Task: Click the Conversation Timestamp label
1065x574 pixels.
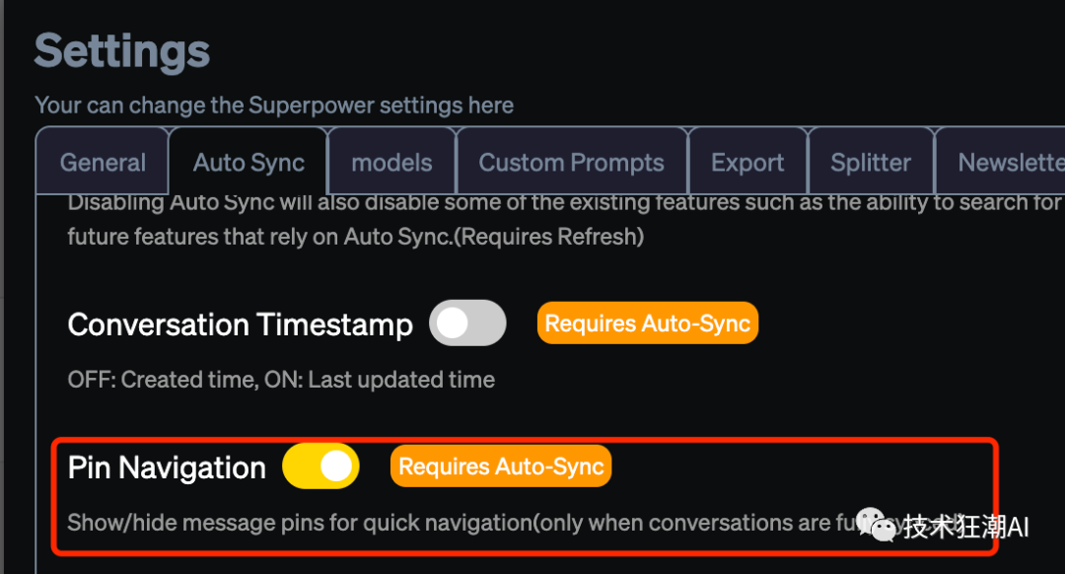Action: pyautogui.click(x=240, y=324)
